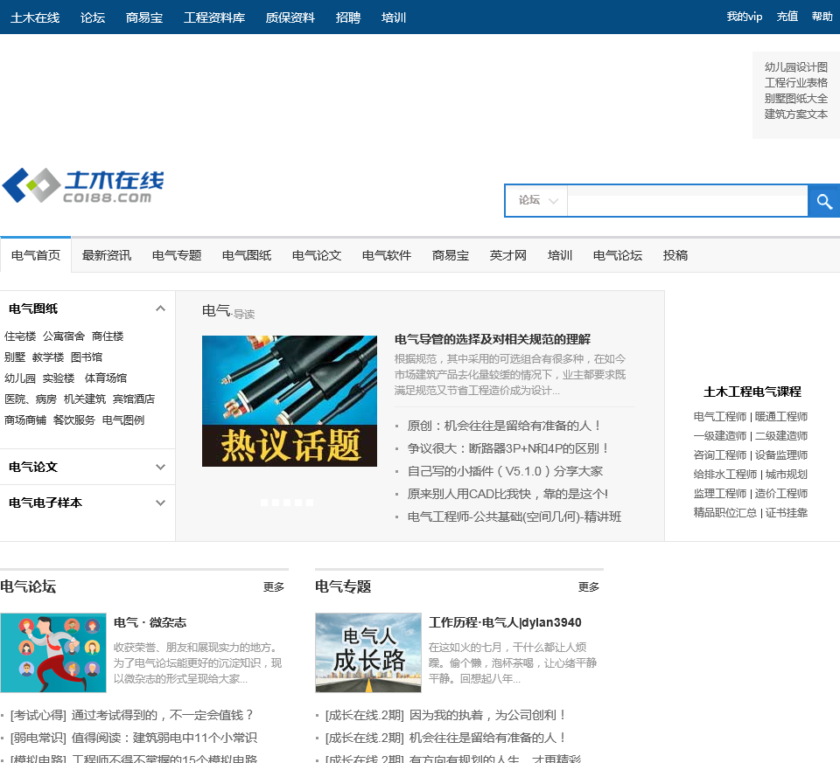Viewport: 840px width, 763px height.
Task: Open 培训 in top navigation bar
Action: pos(394,17)
